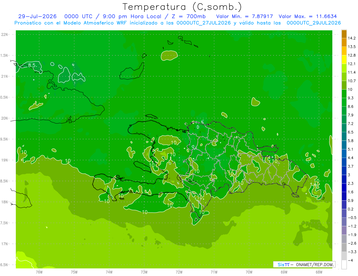Click legend value "9.3"

click(351, 98)
